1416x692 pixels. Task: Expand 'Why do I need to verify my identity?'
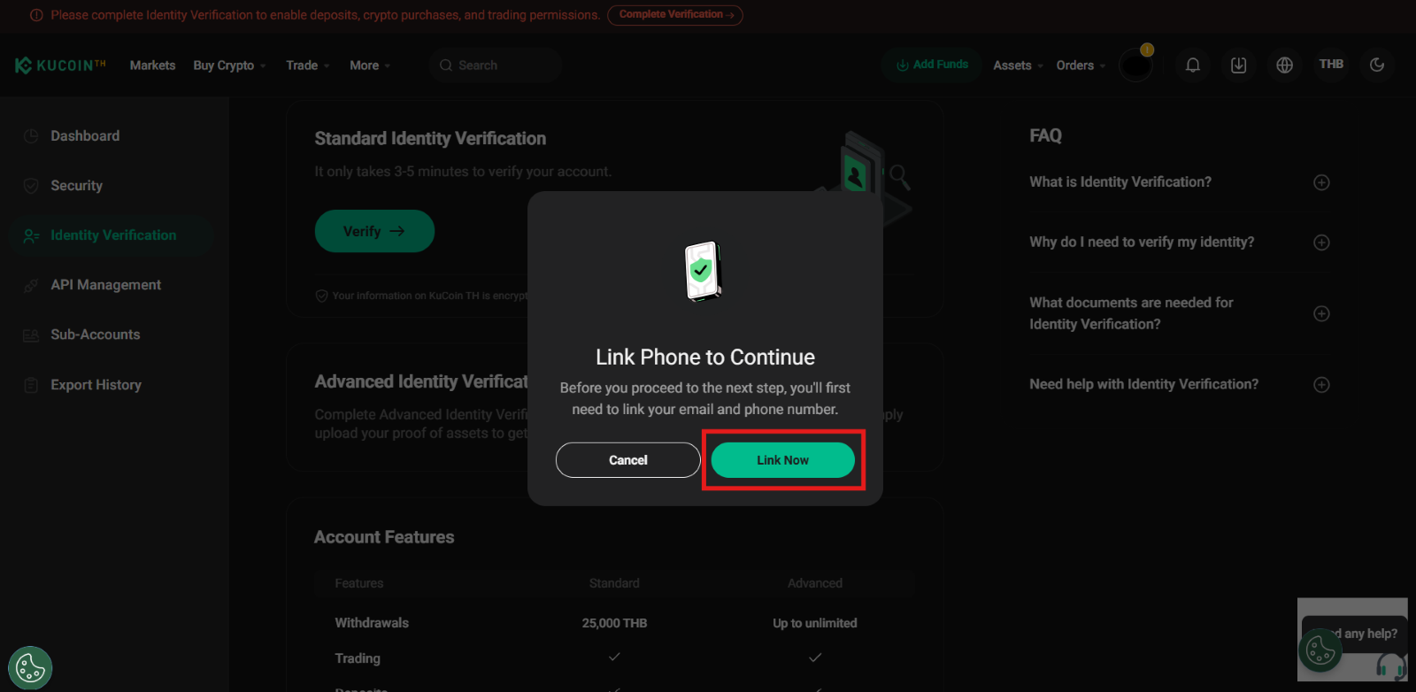tap(1321, 242)
